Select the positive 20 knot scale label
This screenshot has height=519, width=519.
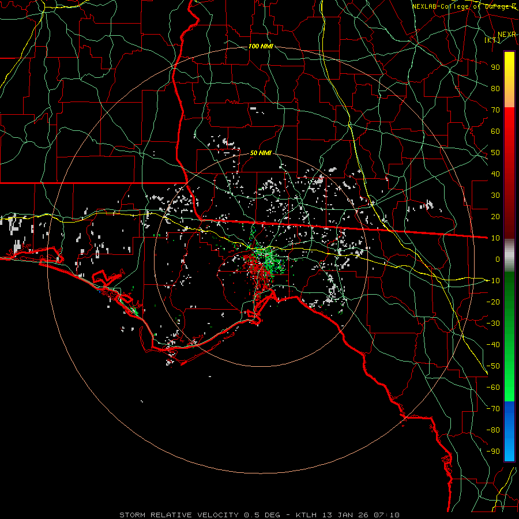click(495, 216)
